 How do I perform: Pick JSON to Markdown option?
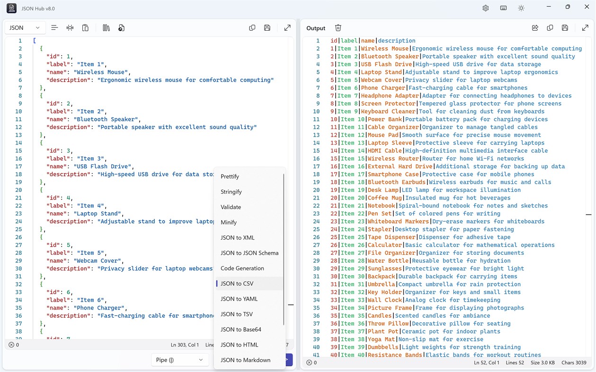point(249,360)
